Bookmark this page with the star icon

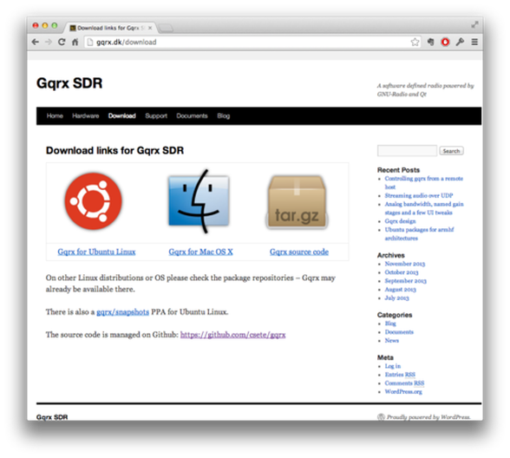415,42
